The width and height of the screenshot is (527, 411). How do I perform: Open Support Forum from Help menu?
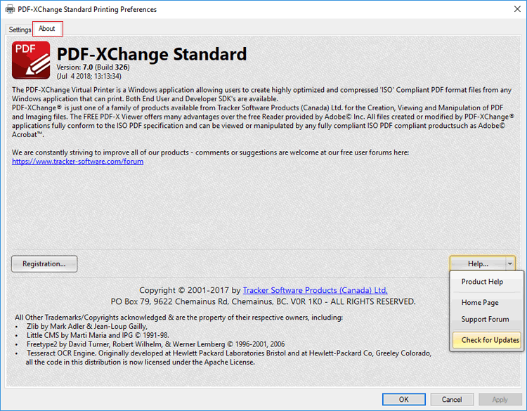(x=485, y=320)
